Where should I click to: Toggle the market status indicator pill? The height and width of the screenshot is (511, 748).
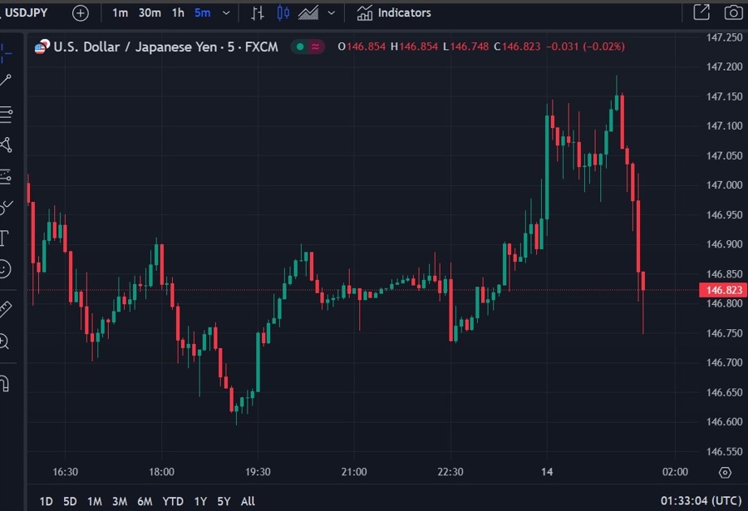point(308,47)
